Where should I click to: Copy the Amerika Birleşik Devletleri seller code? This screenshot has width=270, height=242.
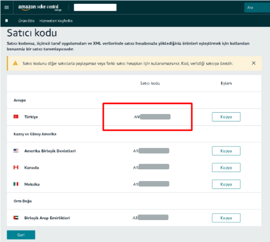pyautogui.click(x=226, y=151)
